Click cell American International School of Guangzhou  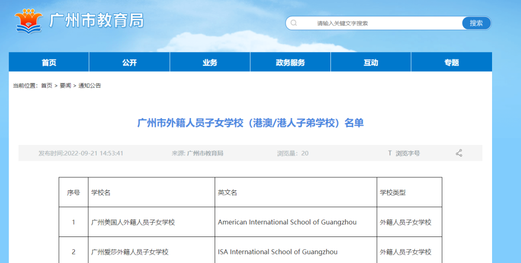click(296, 222)
